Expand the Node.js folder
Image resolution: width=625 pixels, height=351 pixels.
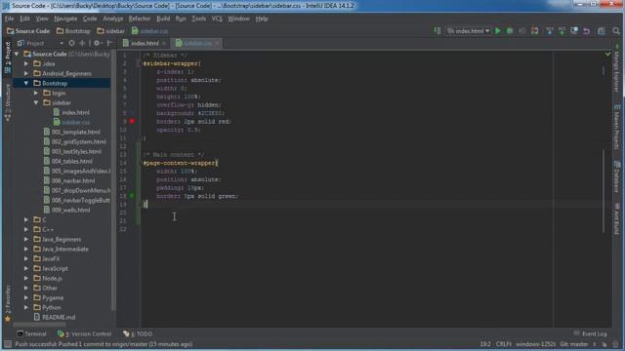tap(26, 278)
